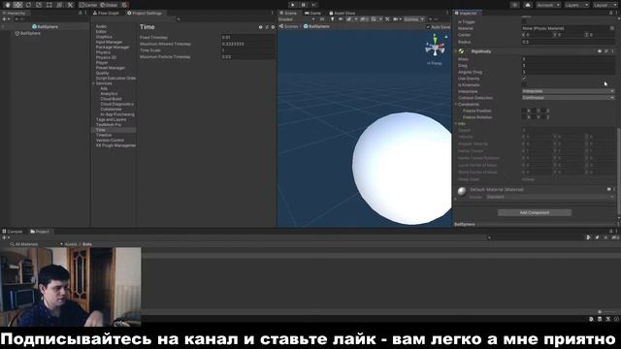Select the Rect tool in toolbar

(x=49, y=5)
